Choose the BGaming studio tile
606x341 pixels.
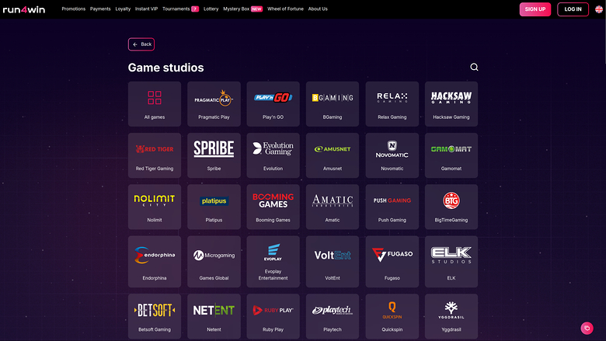pyautogui.click(x=333, y=104)
